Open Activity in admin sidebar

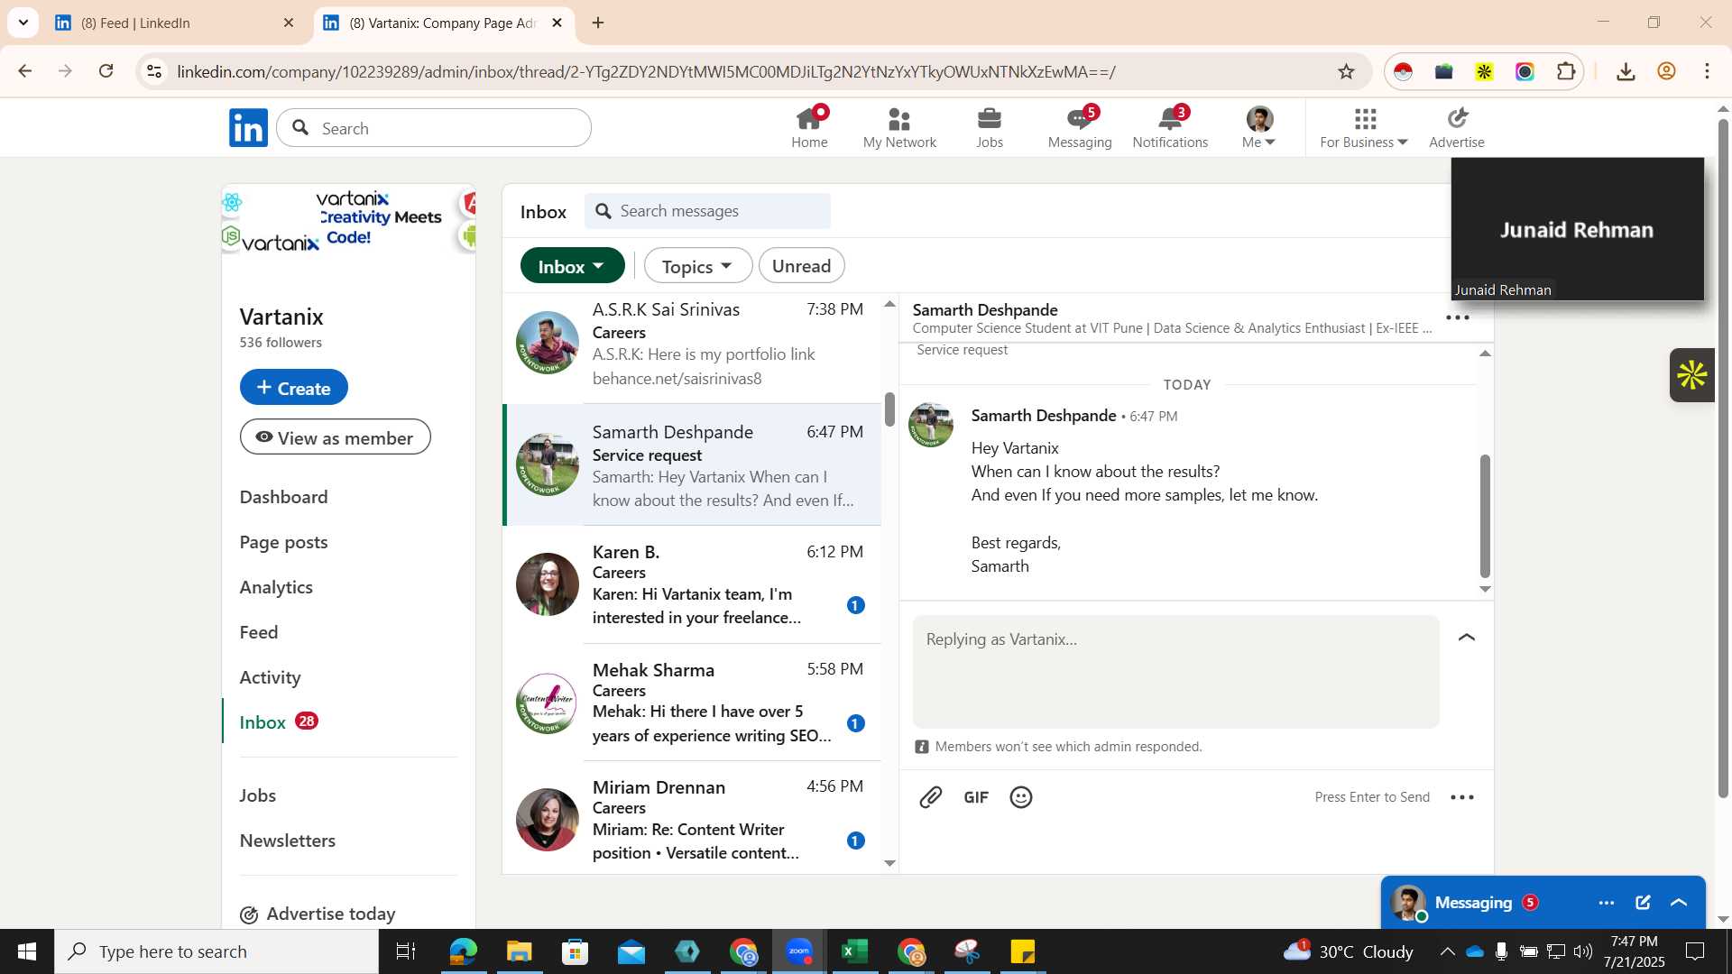coord(270,677)
